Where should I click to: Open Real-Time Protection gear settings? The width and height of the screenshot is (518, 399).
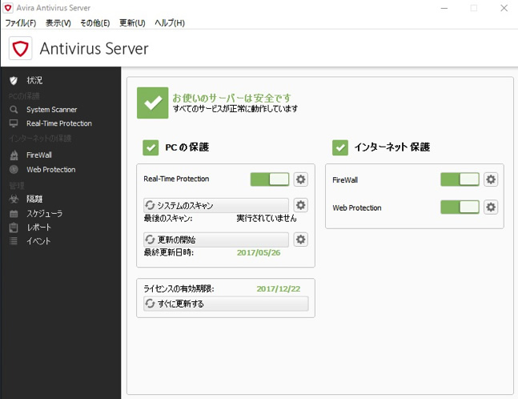pyautogui.click(x=300, y=179)
